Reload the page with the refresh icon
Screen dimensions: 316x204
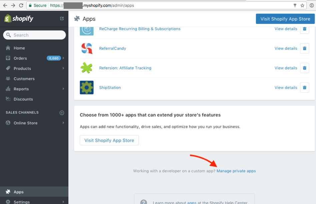pyautogui.click(x=21, y=5)
